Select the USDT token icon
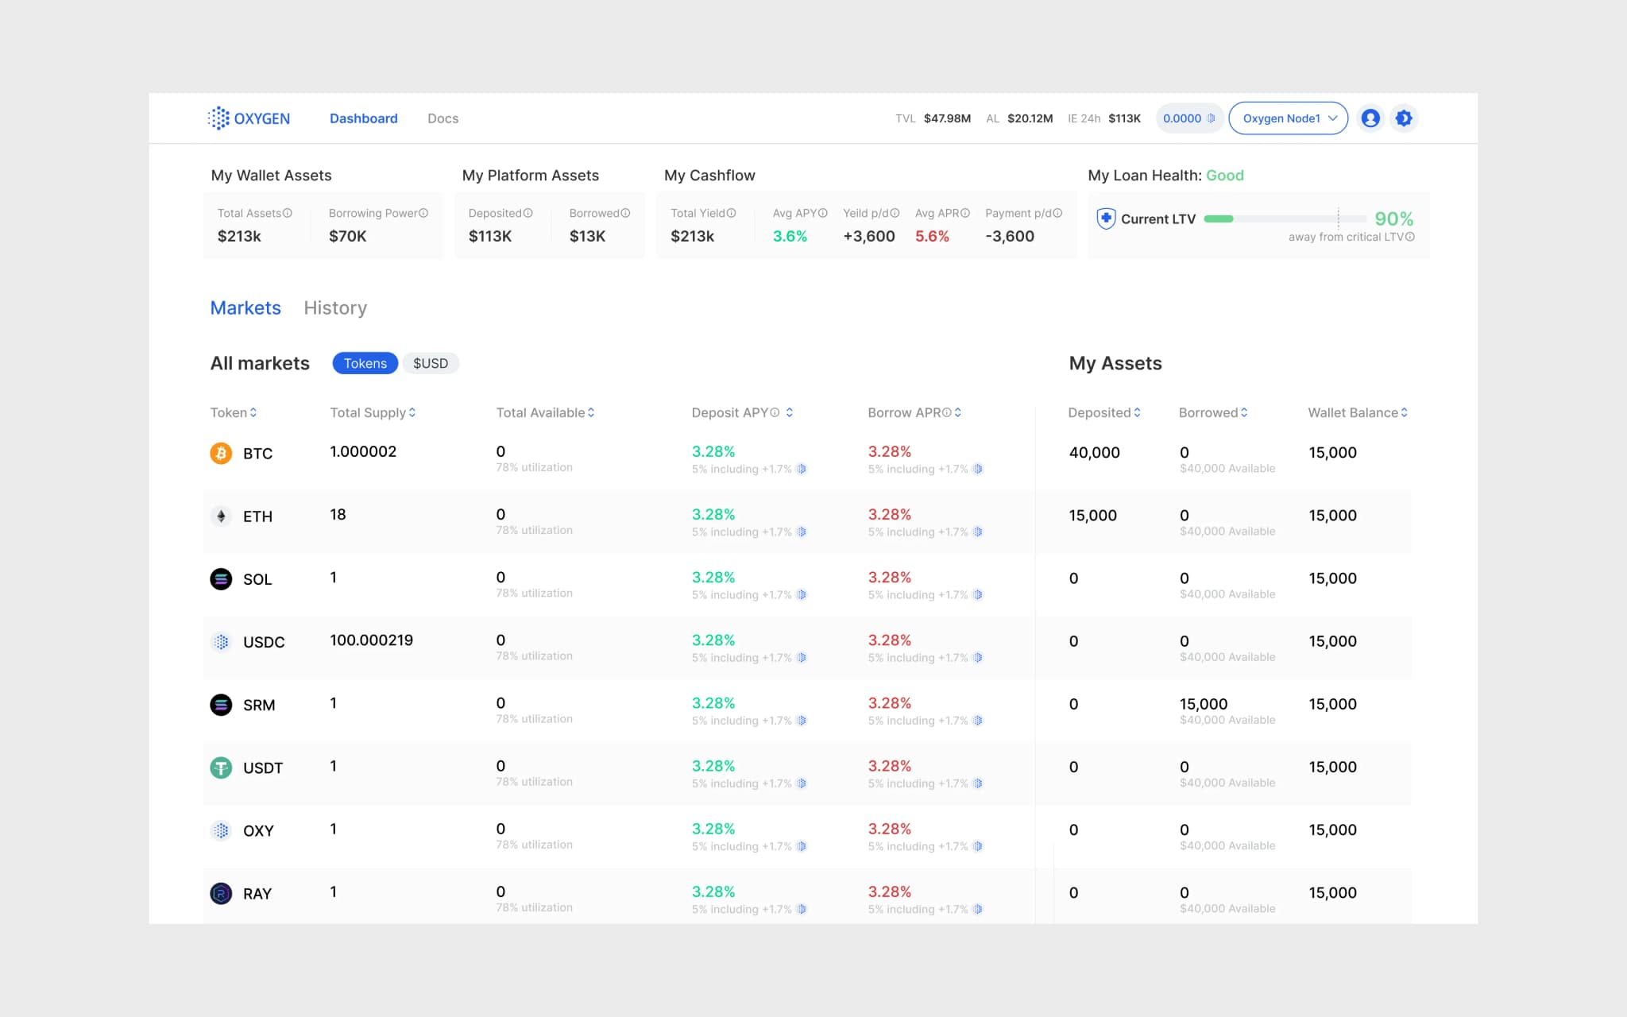Viewport: 1627px width, 1017px height. tap(219, 768)
